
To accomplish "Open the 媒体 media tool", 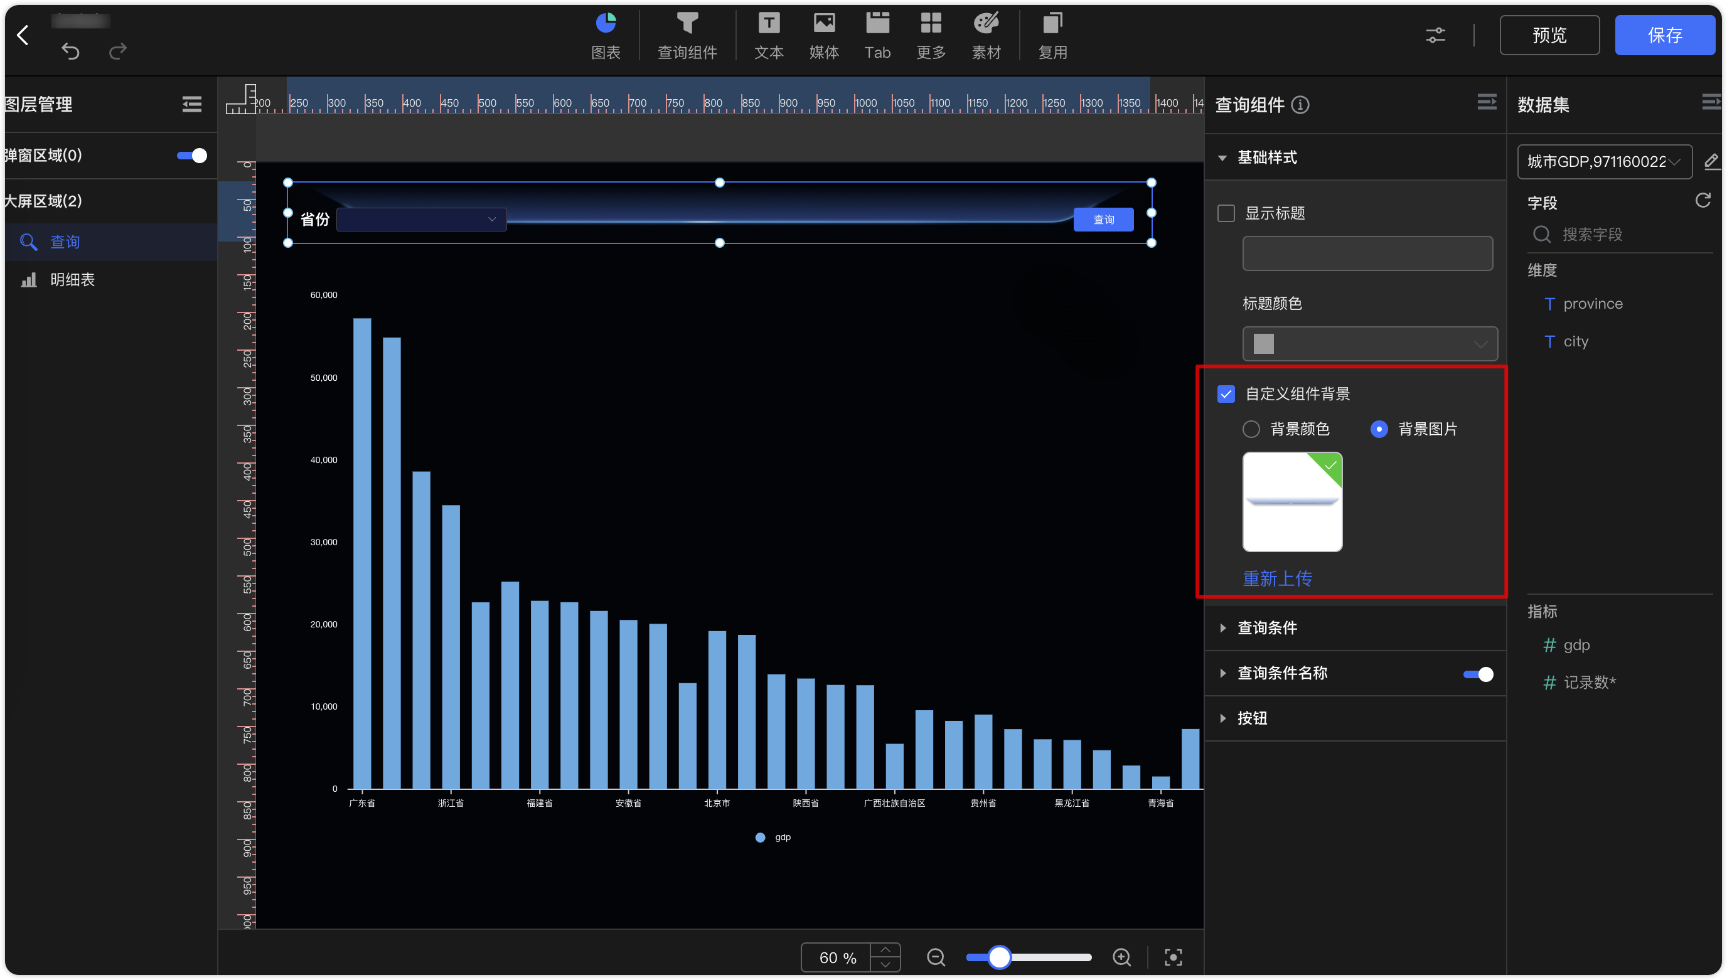I will 823,36.
